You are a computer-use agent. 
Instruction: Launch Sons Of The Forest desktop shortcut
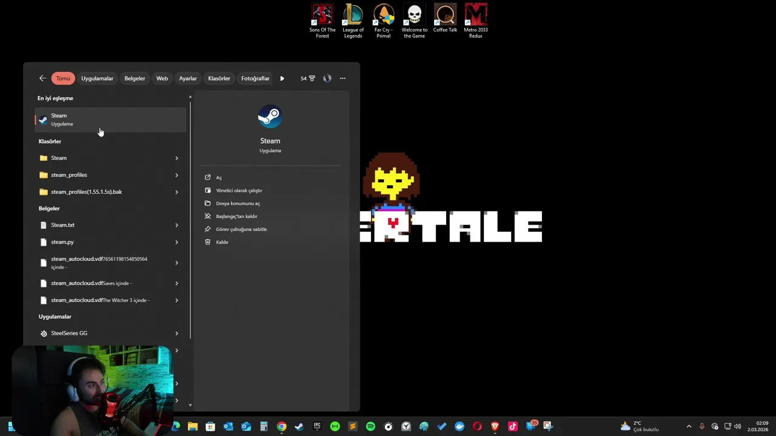click(x=323, y=22)
